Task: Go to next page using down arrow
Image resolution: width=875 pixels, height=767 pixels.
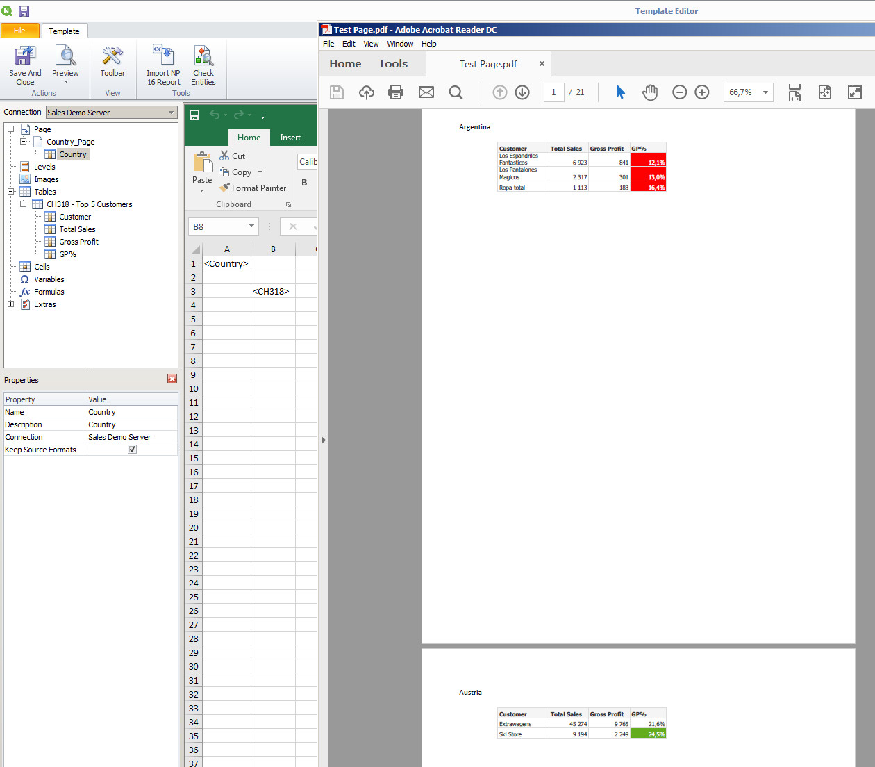Action: click(522, 92)
